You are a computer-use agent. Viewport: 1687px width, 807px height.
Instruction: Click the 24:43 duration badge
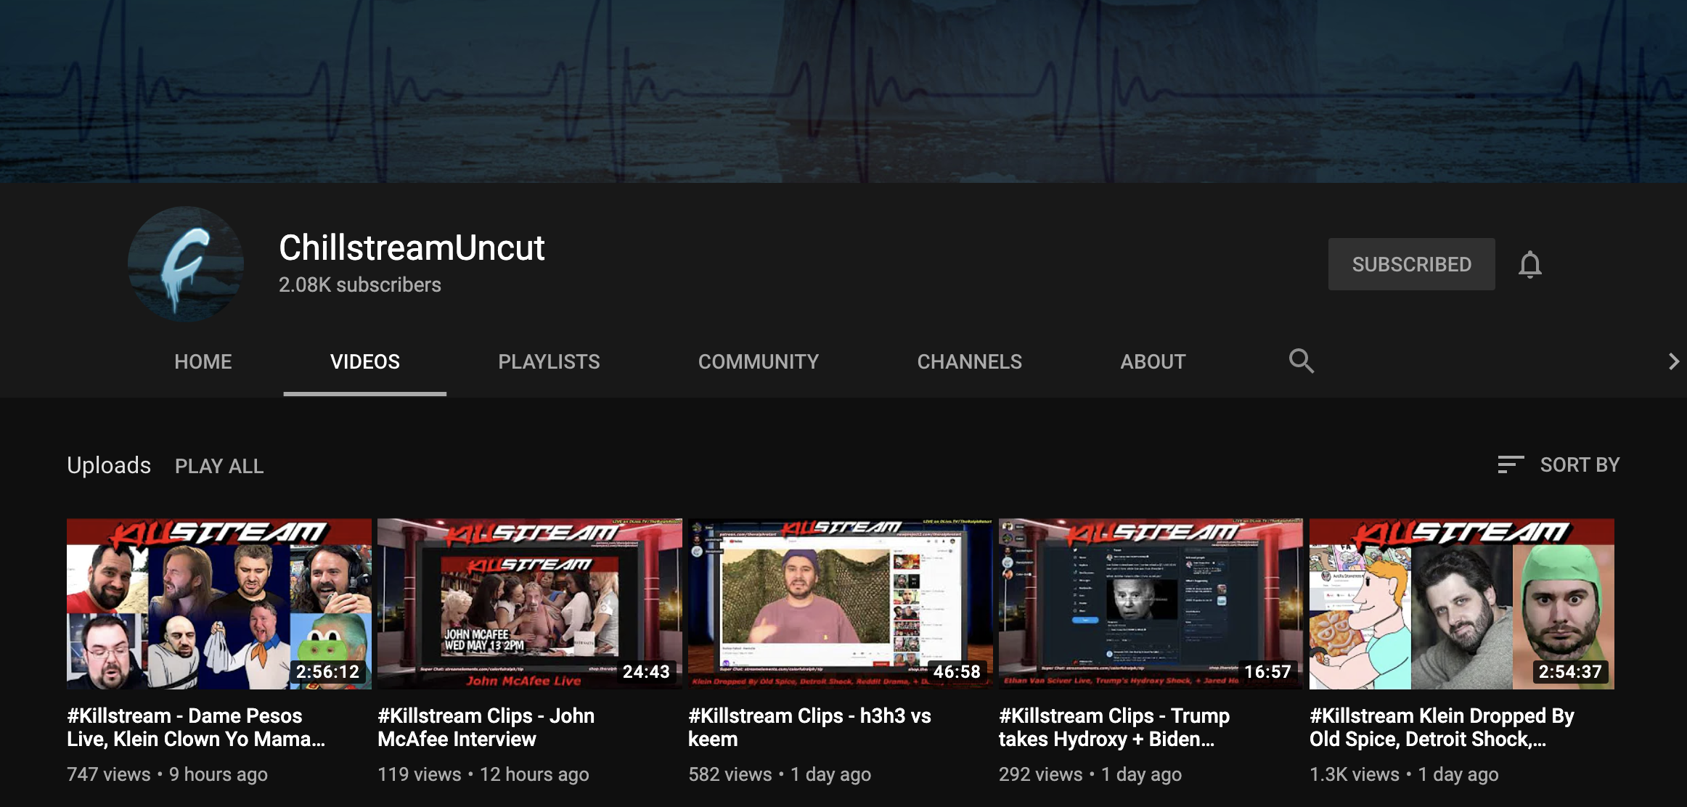646,672
